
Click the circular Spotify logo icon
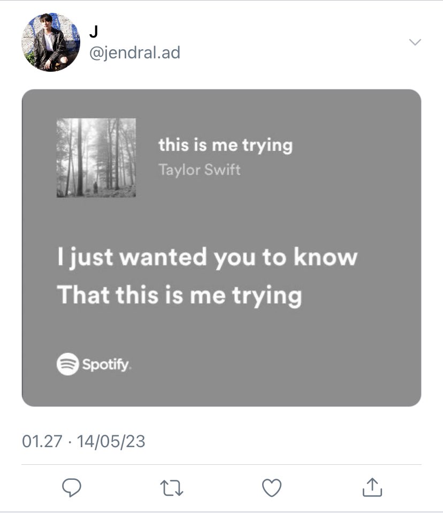click(68, 364)
